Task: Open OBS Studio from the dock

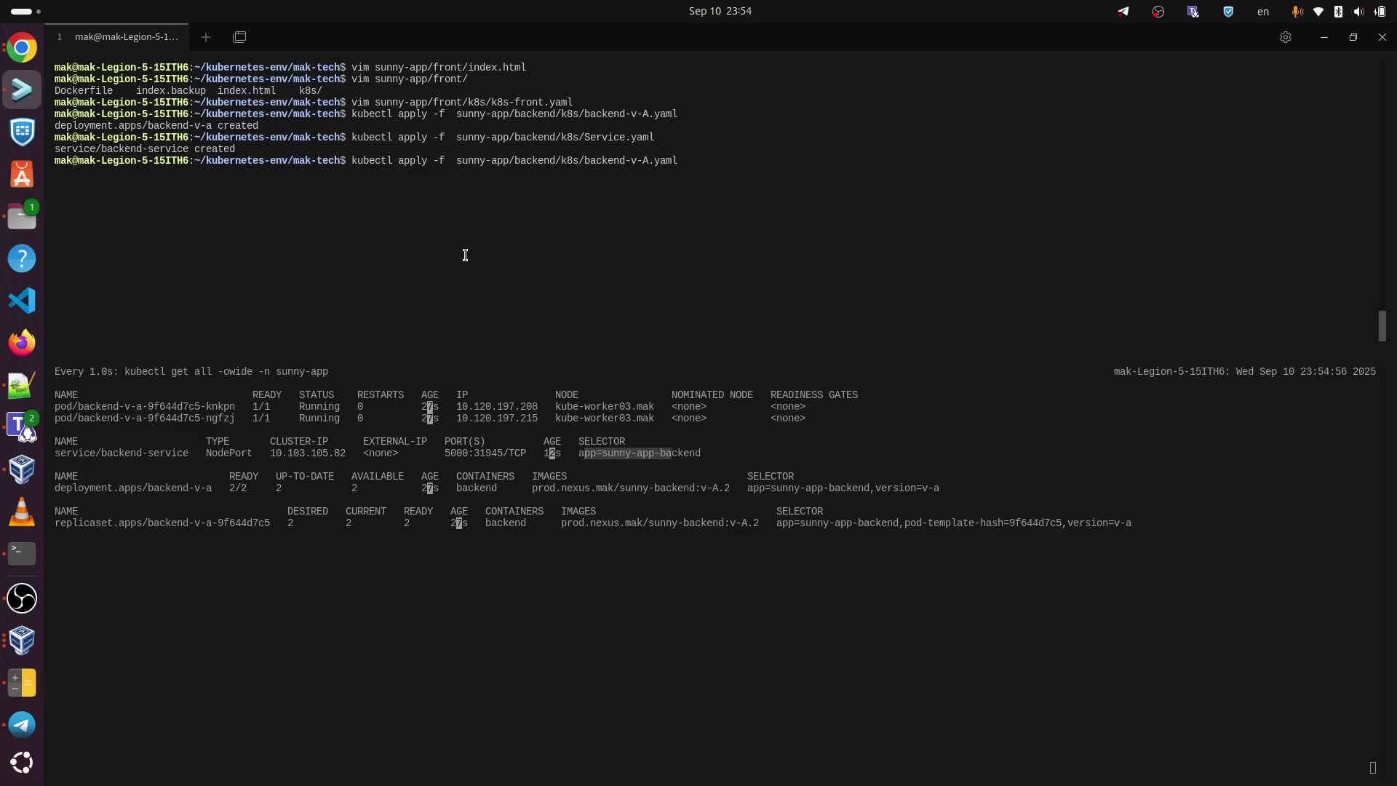Action: [x=22, y=598]
